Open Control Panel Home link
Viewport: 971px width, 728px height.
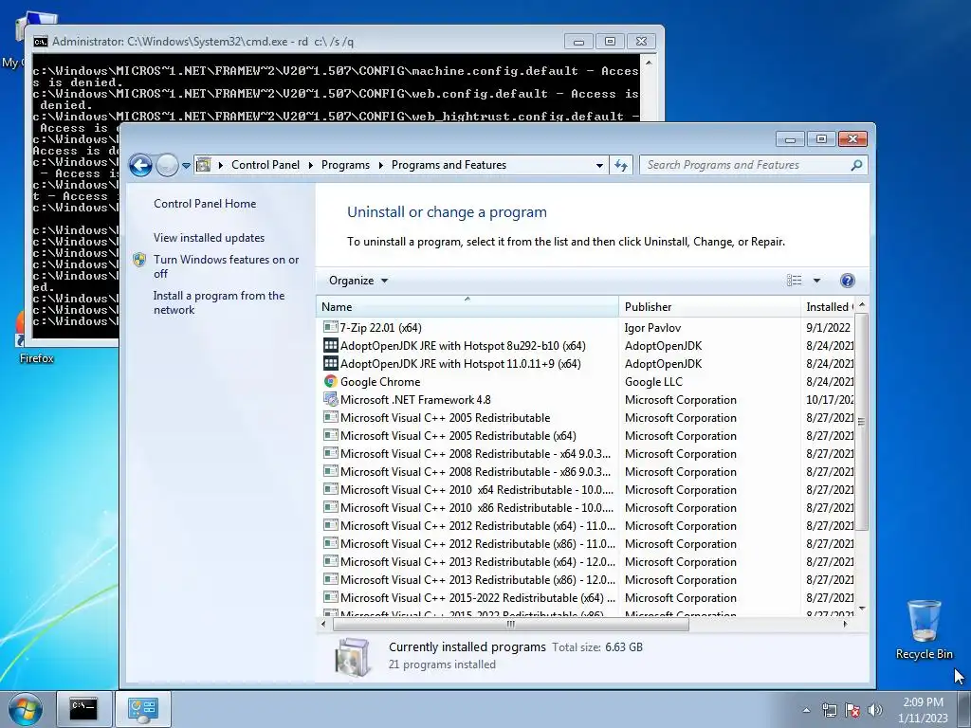point(205,204)
